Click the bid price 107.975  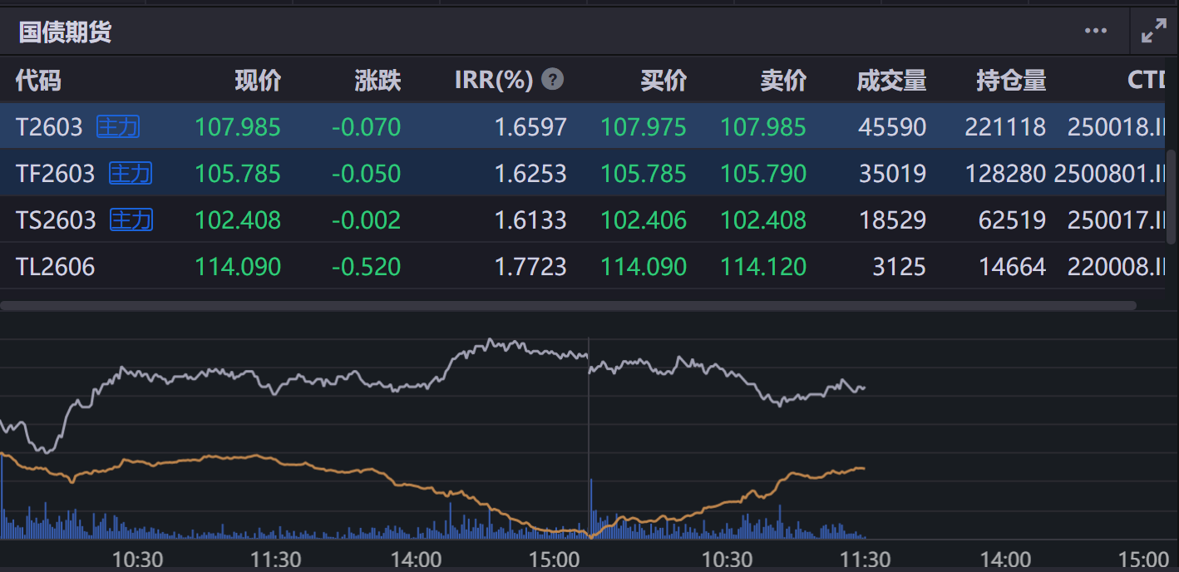[x=644, y=127]
